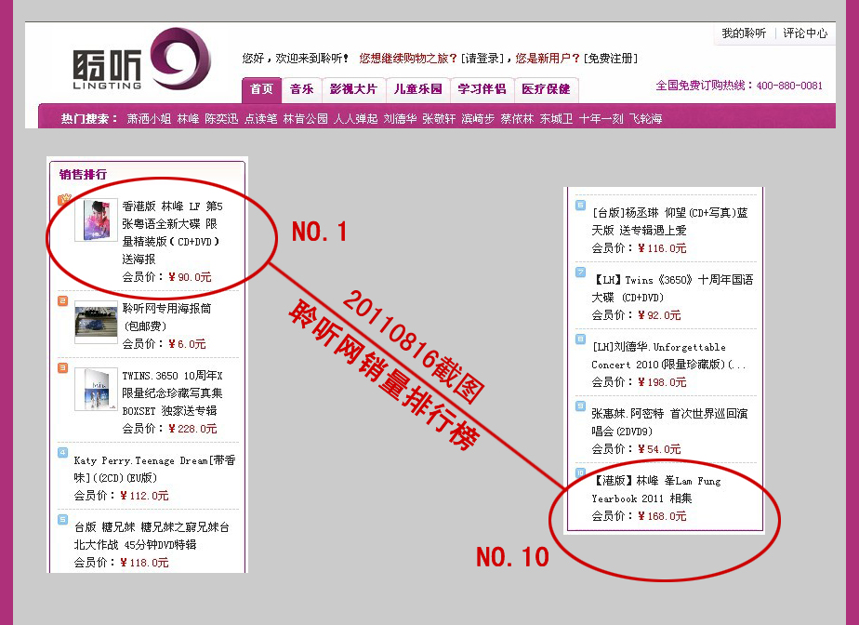Click the ¥168.0元 member price
859x625 pixels.
click(662, 516)
